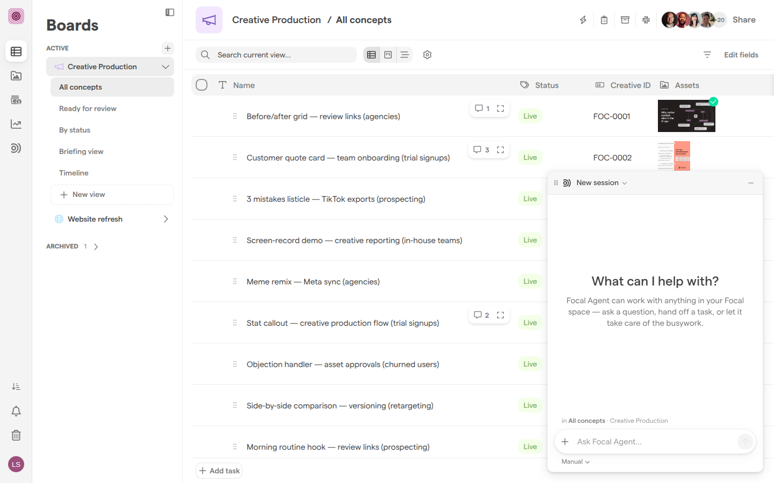Collapse the Creative Production board chevron
This screenshot has width=774, height=483.
(x=166, y=67)
